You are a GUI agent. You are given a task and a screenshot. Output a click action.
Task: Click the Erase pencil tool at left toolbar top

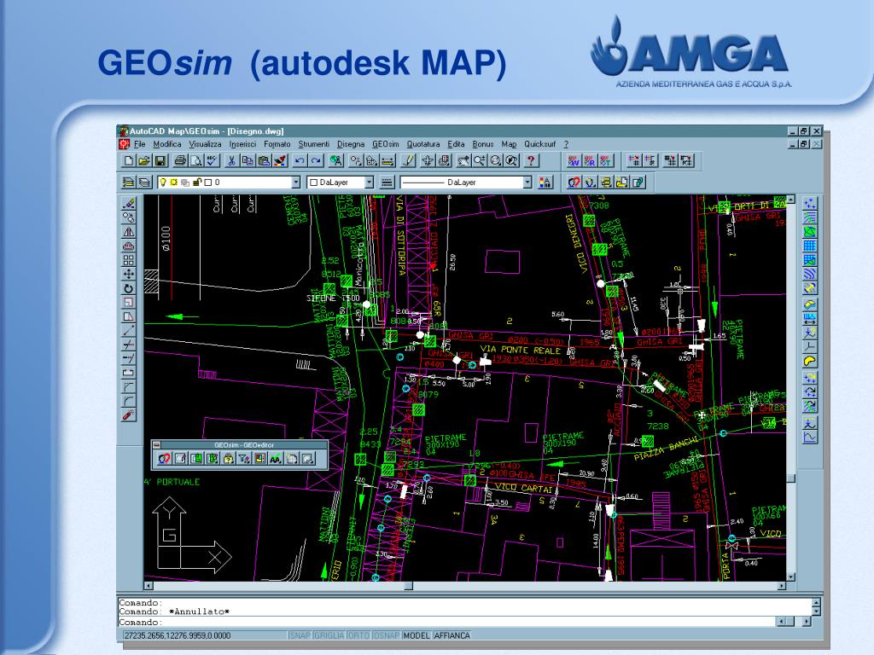[129, 203]
